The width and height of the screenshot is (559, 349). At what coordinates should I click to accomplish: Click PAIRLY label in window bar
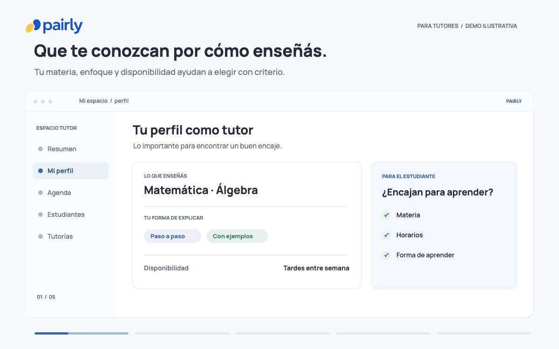(514, 101)
